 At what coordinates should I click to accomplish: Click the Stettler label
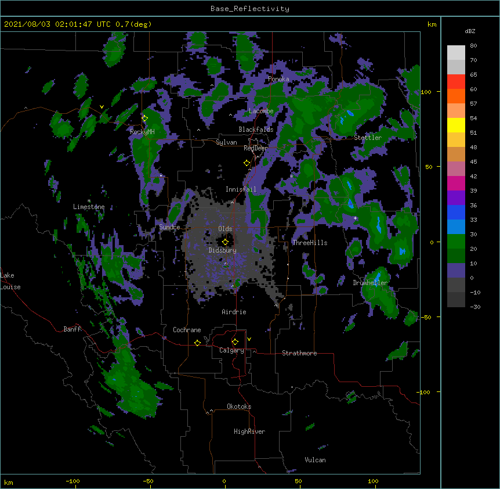click(x=368, y=138)
